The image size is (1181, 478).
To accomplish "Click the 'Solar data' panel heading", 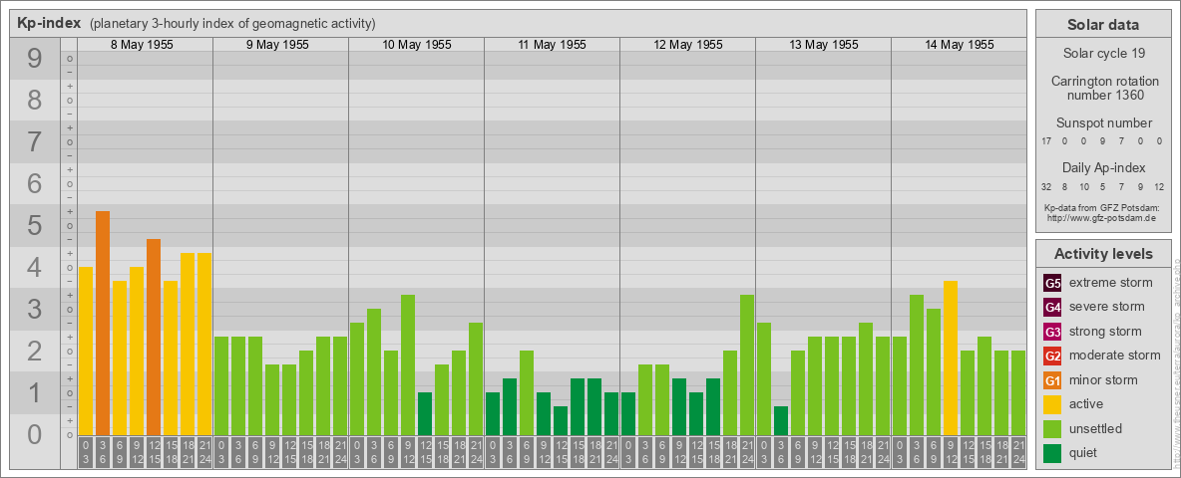I will click(1103, 25).
